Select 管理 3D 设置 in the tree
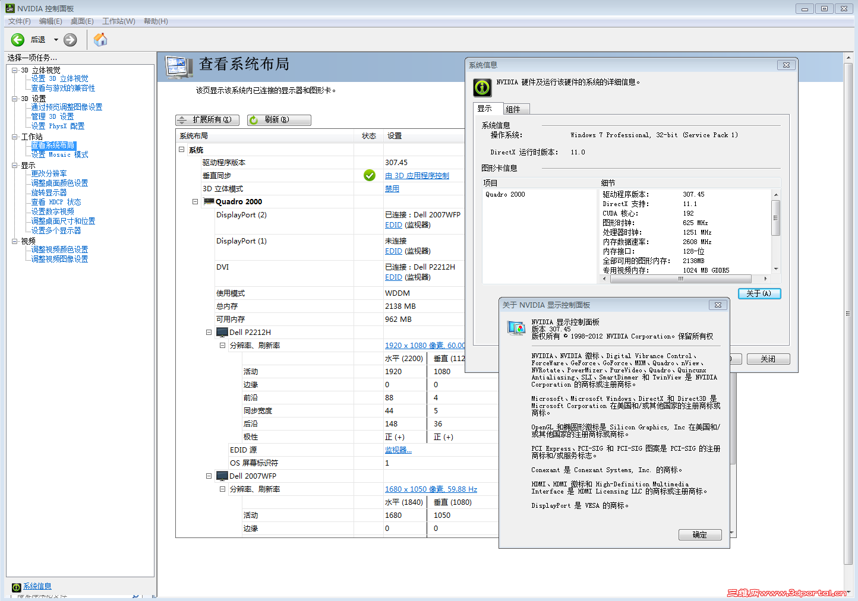This screenshot has width=858, height=601. pos(52,116)
